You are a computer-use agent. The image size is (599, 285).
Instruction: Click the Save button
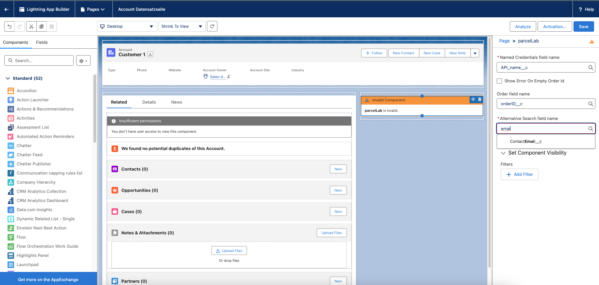[583, 26]
